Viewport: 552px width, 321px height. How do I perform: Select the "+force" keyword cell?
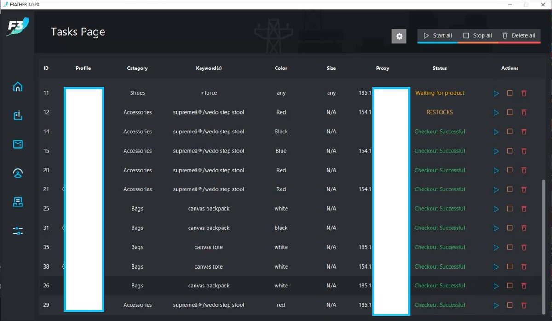pos(209,93)
